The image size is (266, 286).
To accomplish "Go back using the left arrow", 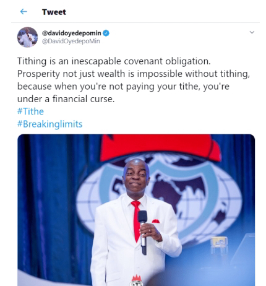I will click(x=24, y=12).
